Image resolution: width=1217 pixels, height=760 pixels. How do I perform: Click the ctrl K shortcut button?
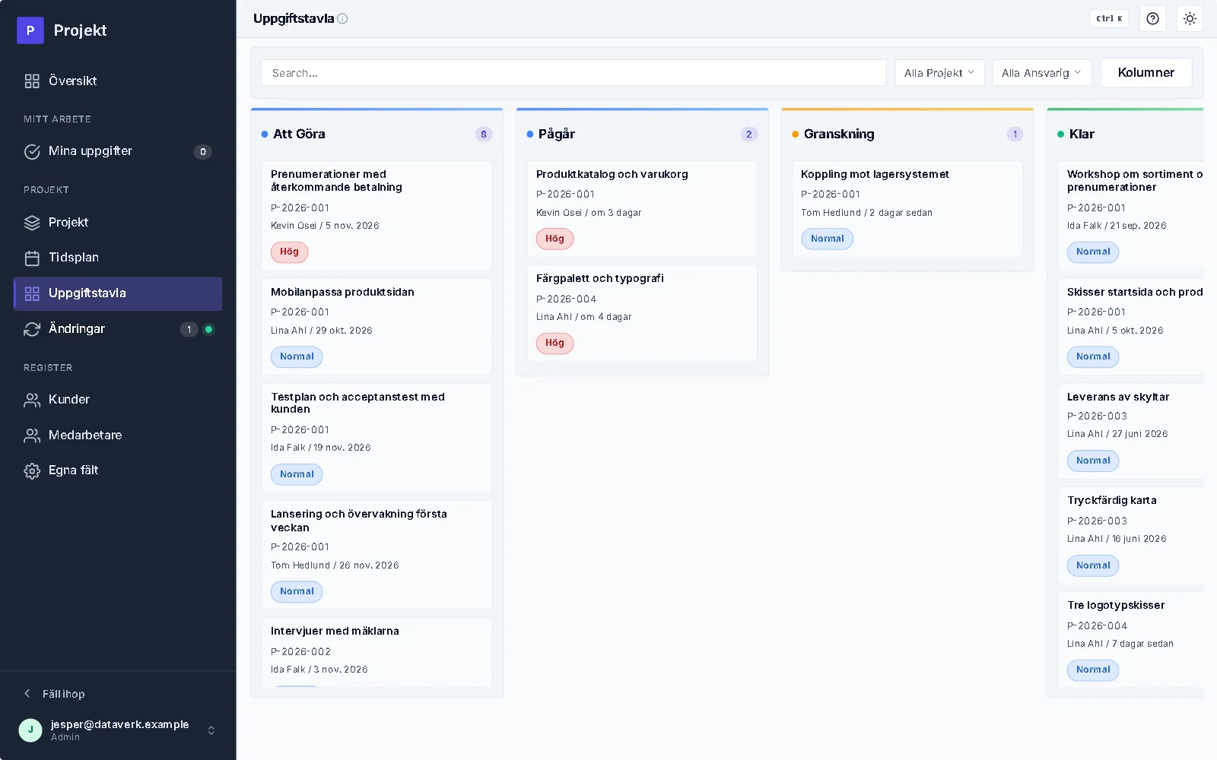(1109, 19)
